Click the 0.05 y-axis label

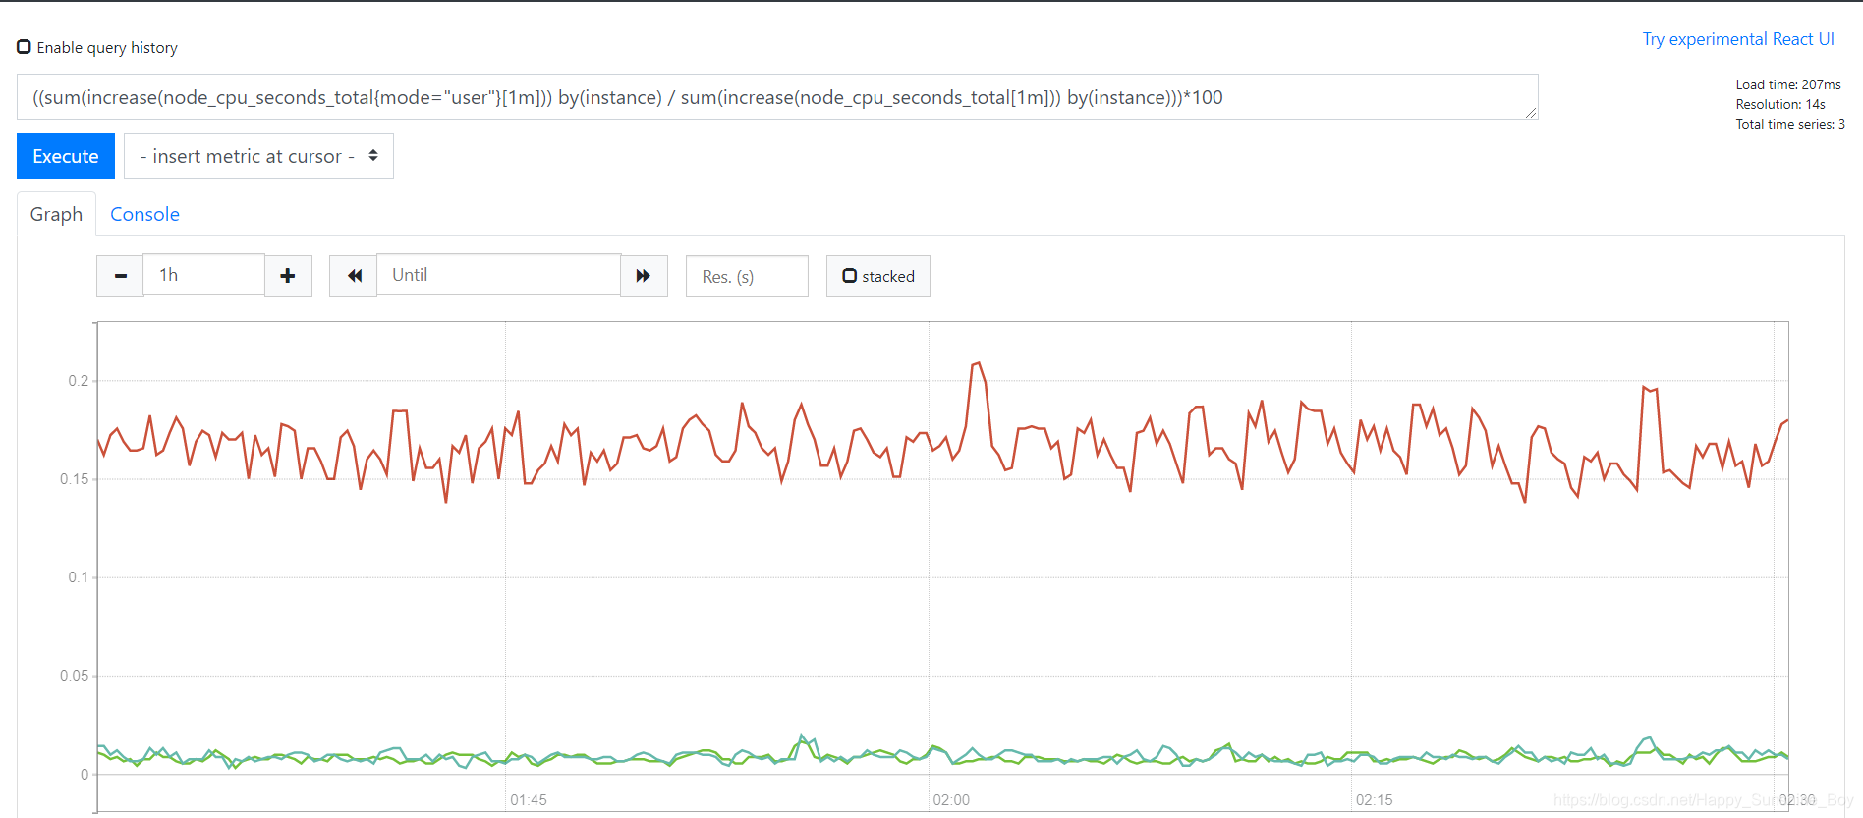(74, 676)
